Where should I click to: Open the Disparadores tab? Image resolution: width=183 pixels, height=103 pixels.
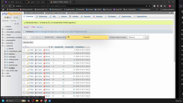click(x=140, y=17)
